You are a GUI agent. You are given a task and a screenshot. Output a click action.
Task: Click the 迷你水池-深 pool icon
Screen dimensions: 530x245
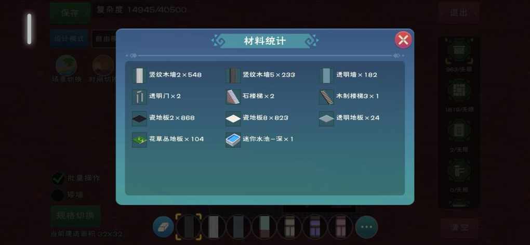point(233,139)
